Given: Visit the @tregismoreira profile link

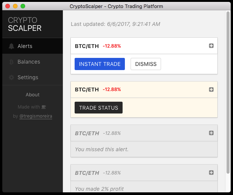Looking at the screenshot, I should 36,116.
